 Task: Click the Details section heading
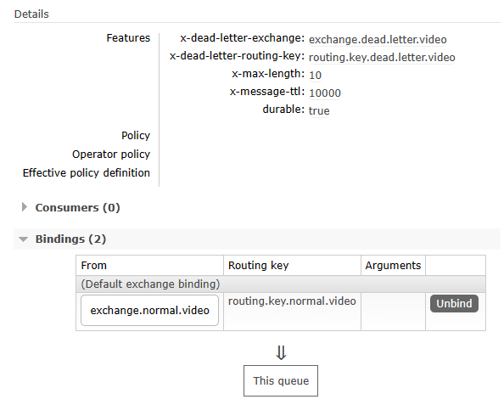31,14
